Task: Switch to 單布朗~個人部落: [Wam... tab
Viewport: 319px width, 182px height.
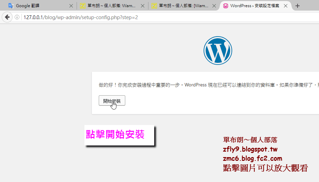Action: tap(183, 6)
